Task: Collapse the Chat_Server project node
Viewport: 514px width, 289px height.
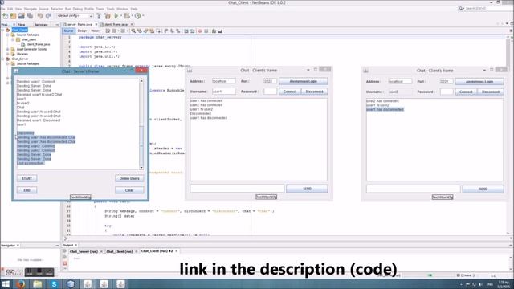Action: coord(3,59)
